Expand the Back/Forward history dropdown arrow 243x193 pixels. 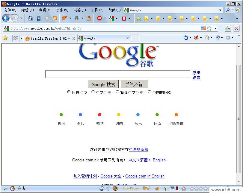[x=21, y=18]
